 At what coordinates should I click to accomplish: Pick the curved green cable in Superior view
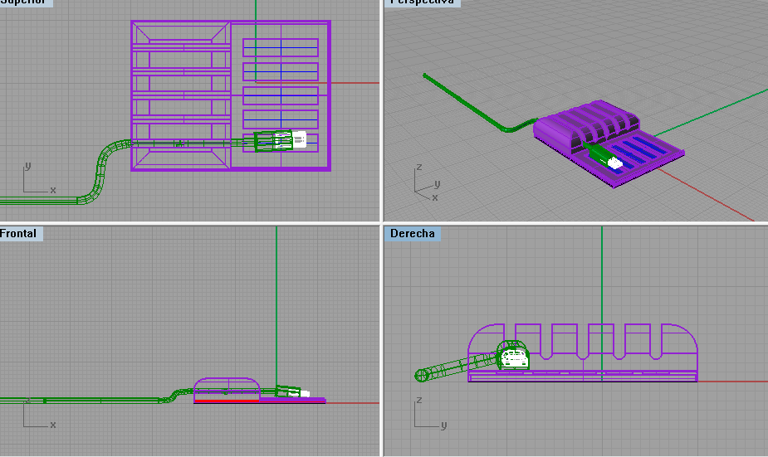point(100,170)
